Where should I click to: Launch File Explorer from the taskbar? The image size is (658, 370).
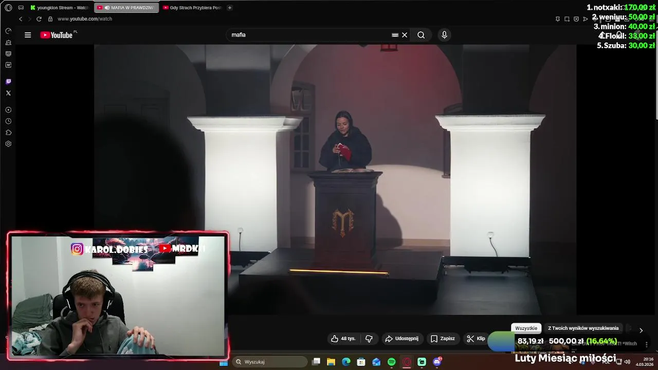point(331,362)
